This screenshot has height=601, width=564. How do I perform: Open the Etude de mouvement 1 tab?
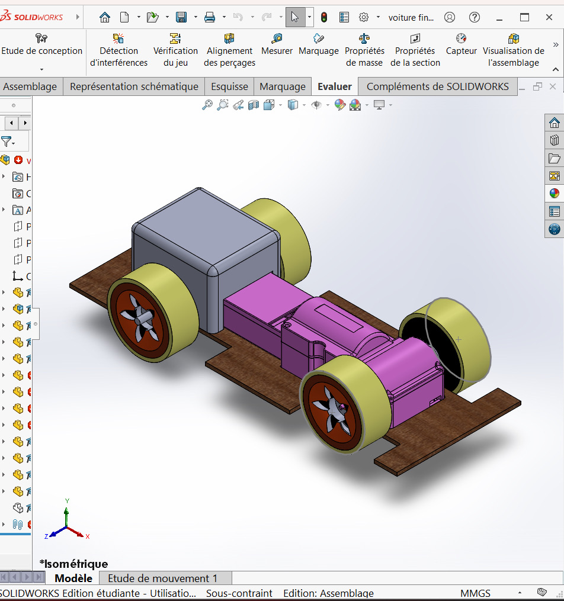[162, 578]
